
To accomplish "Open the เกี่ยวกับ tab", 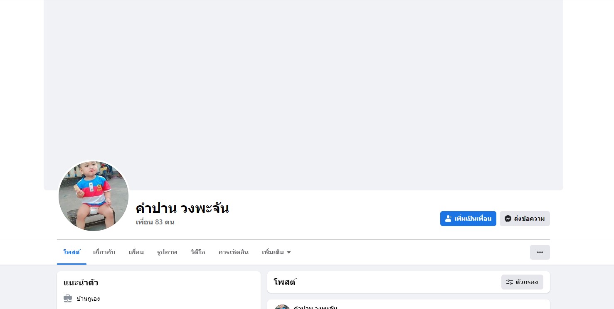I will (104, 252).
